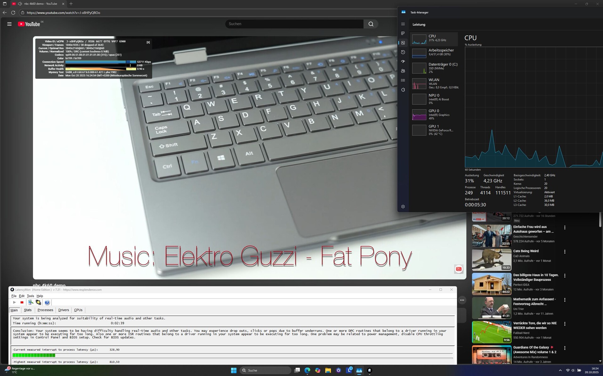Open the Das billigste Haus video thumbnail

(492, 284)
